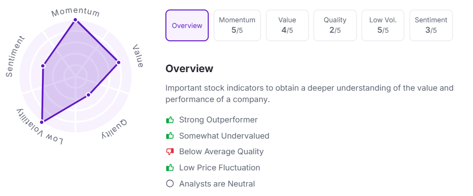
Task: Click thumbs-down icon beside Below Average Quality
Action: tap(170, 152)
